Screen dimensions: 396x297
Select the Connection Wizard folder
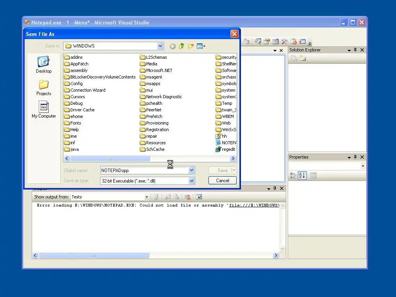click(x=85, y=90)
